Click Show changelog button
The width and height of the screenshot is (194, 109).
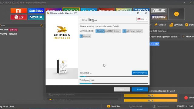pos(140,73)
